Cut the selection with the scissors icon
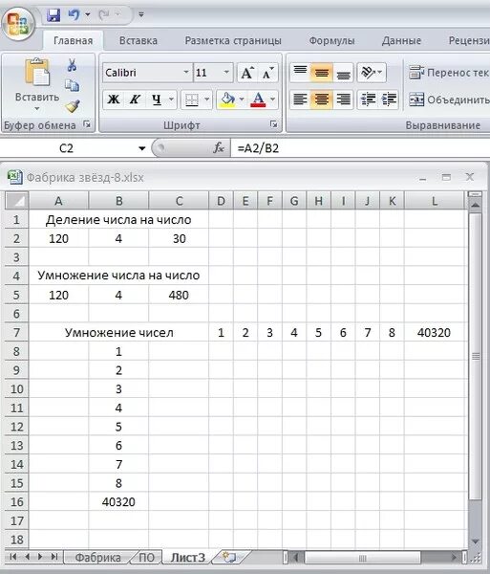This screenshot has height=574, width=490. [72, 65]
